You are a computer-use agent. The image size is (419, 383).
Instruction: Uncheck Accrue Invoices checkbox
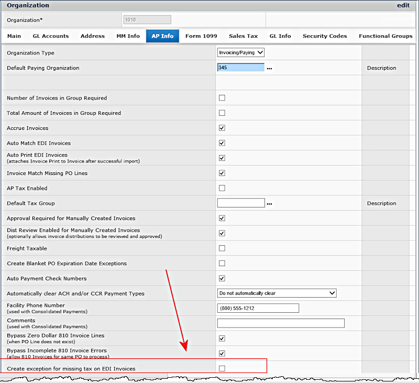222,128
